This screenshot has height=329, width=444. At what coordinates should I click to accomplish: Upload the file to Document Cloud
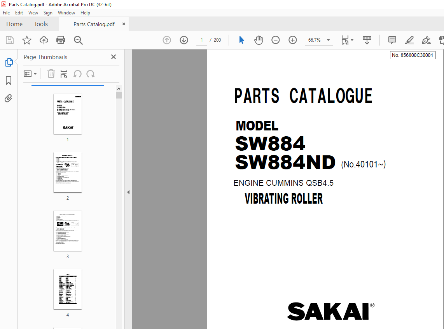[x=44, y=40]
